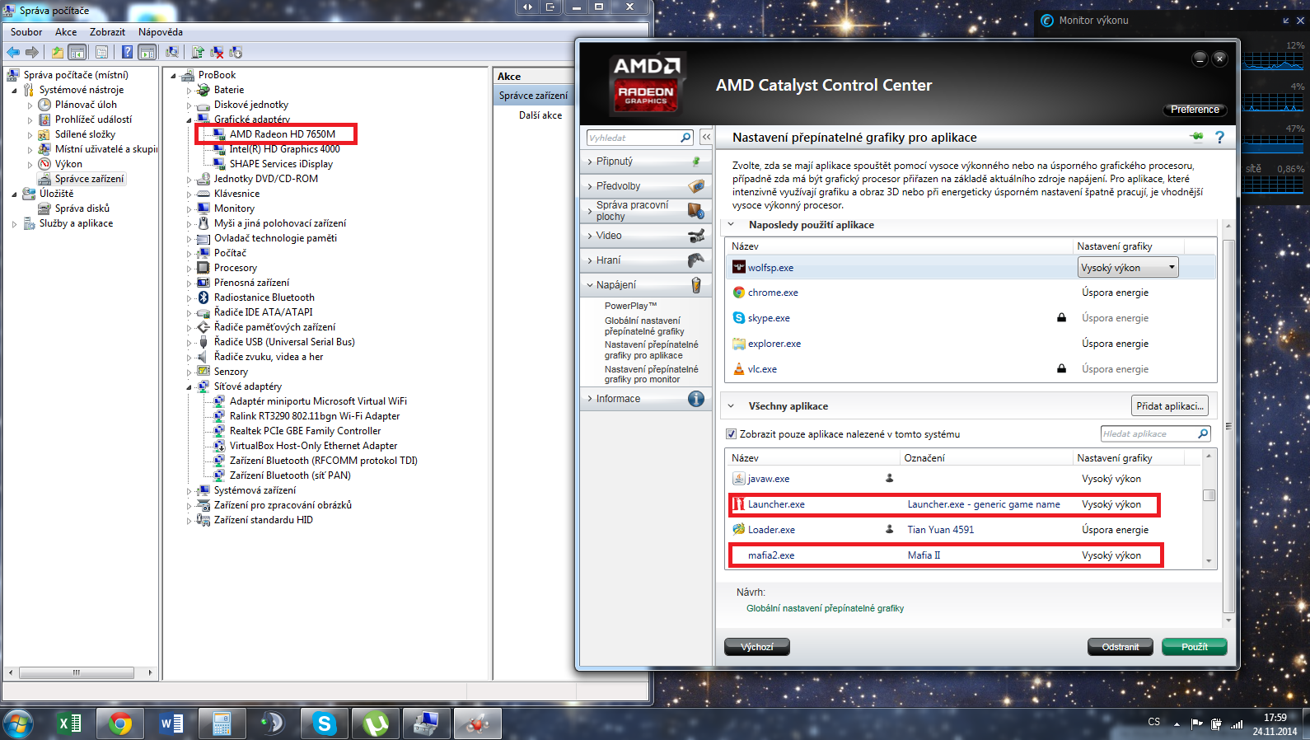Open Word from the taskbar
Viewport: 1310px width, 740px height.
tap(171, 724)
